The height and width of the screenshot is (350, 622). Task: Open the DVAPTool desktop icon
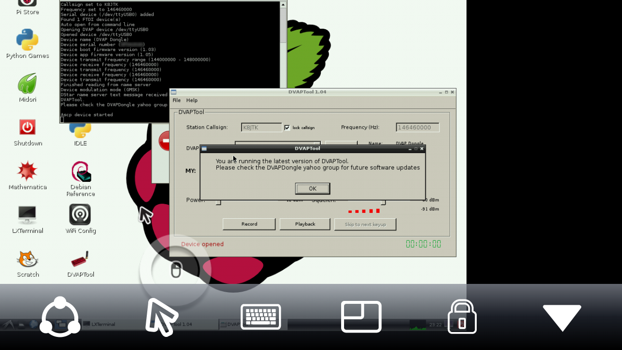(x=81, y=264)
